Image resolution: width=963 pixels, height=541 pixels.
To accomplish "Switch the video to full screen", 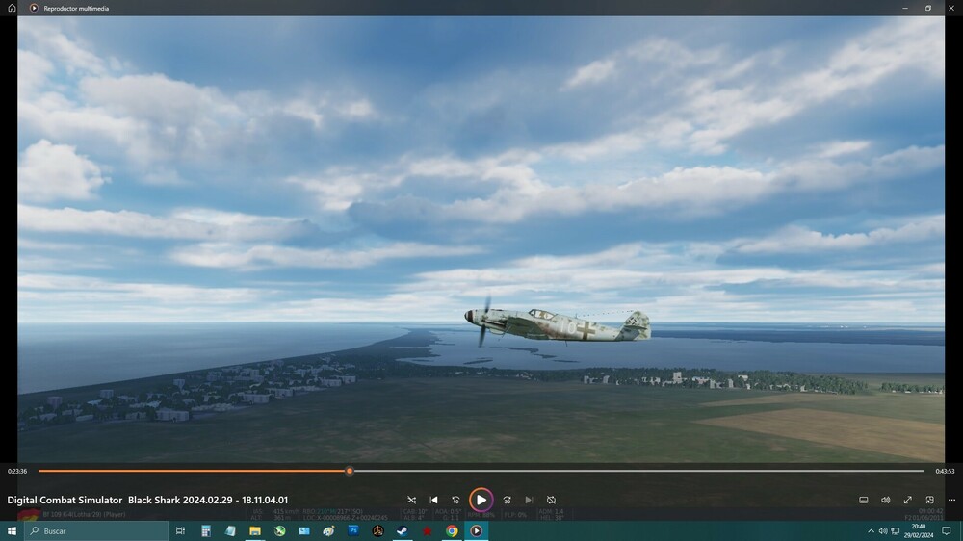I will pos(908,500).
